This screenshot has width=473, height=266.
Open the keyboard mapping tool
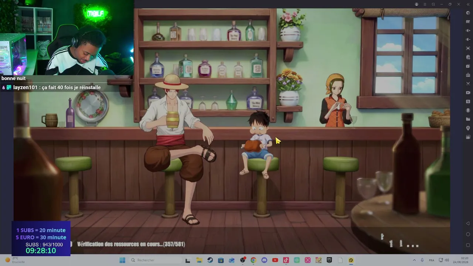pyautogui.click(x=468, y=22)
